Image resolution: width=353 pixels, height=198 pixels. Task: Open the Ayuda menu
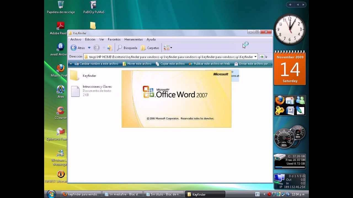pos(151,39)
